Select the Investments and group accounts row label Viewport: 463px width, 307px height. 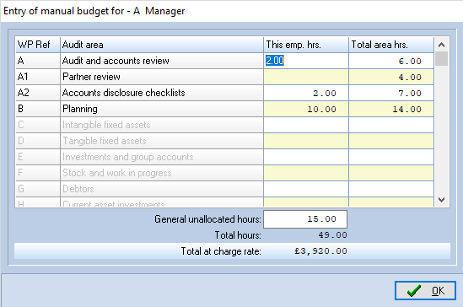162,157
